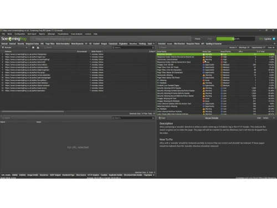277x208 pixels.
Task: Click high priority icon on Canonicals Canonicalised row
Action: pyautogui.click(x=222, y=59)
